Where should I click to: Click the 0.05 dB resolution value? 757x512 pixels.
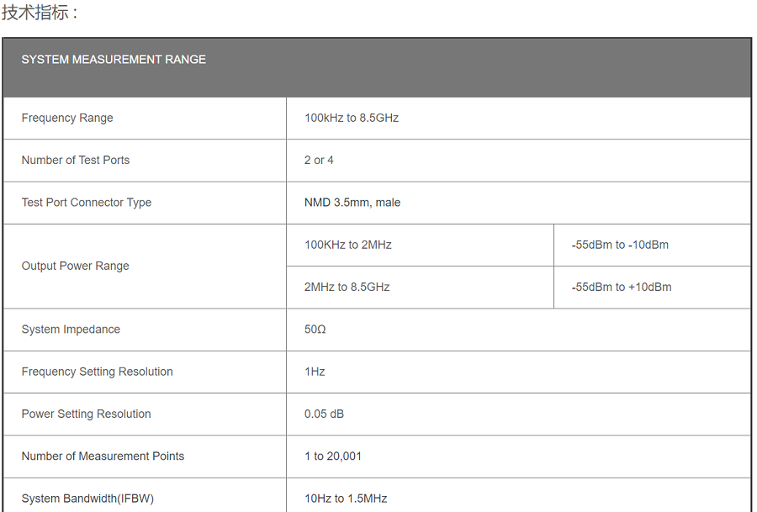[x=324, y=414]
